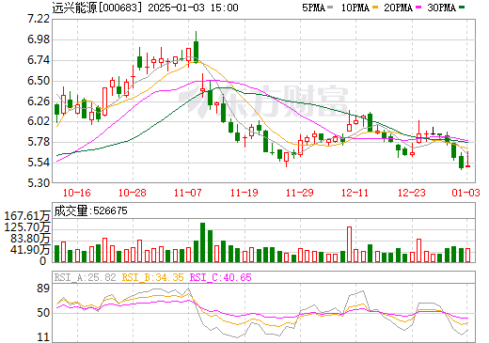The height and width of the screenshot is (343, 489).
Task: Click the 11 RSI axis label
Action: click(x=43, y=337)
